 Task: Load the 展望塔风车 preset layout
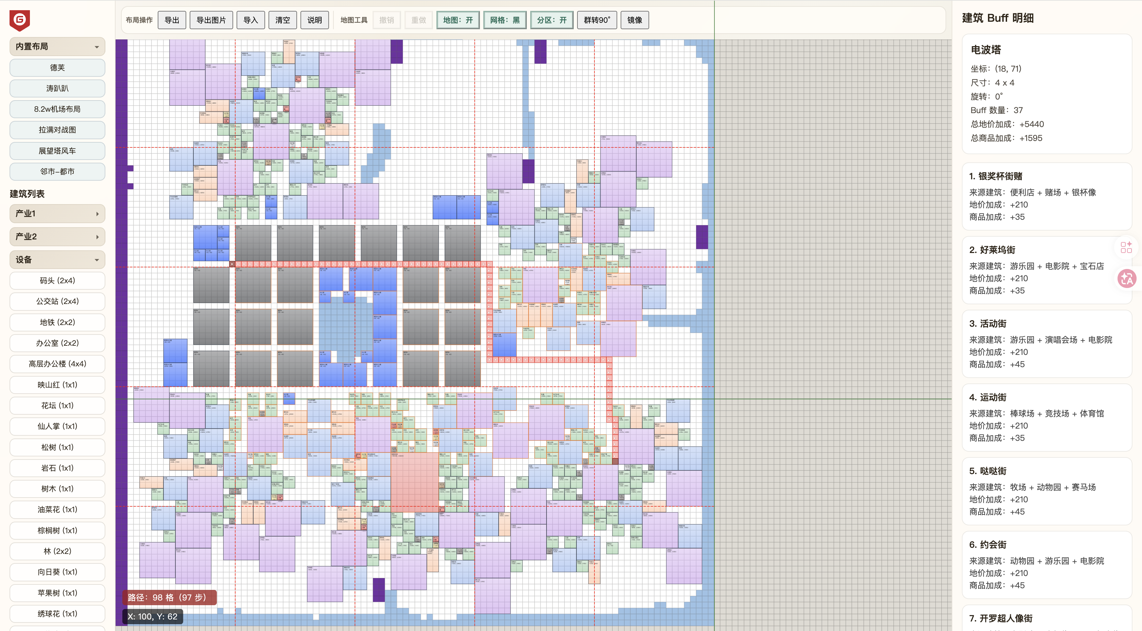click(x=57, y=151)
